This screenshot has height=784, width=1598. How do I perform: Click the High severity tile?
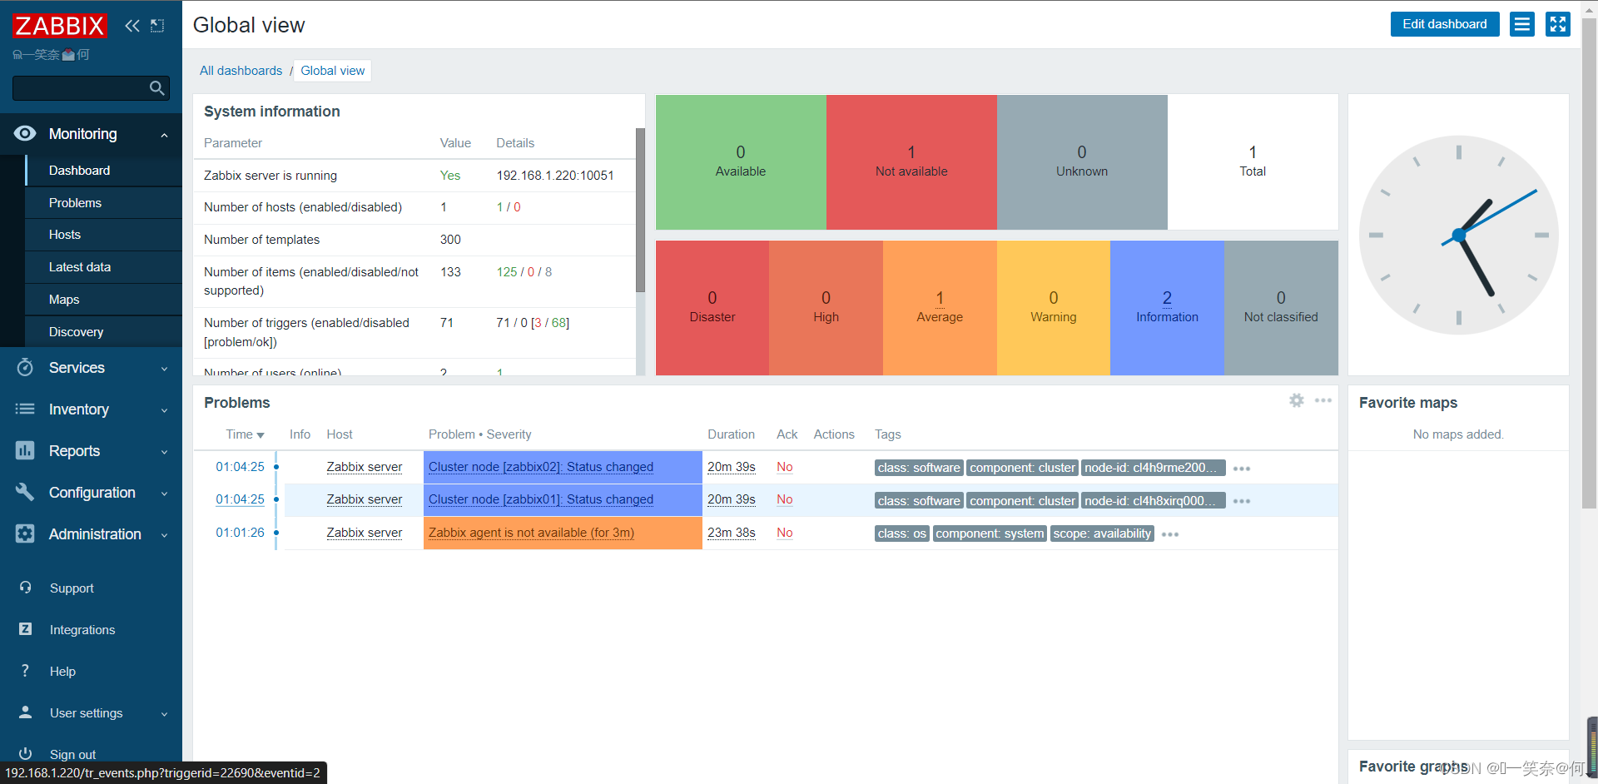click(826, 308)
